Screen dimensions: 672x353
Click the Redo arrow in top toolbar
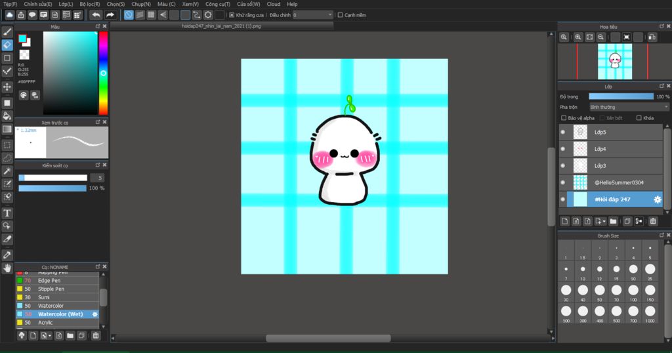coord(110,15)
